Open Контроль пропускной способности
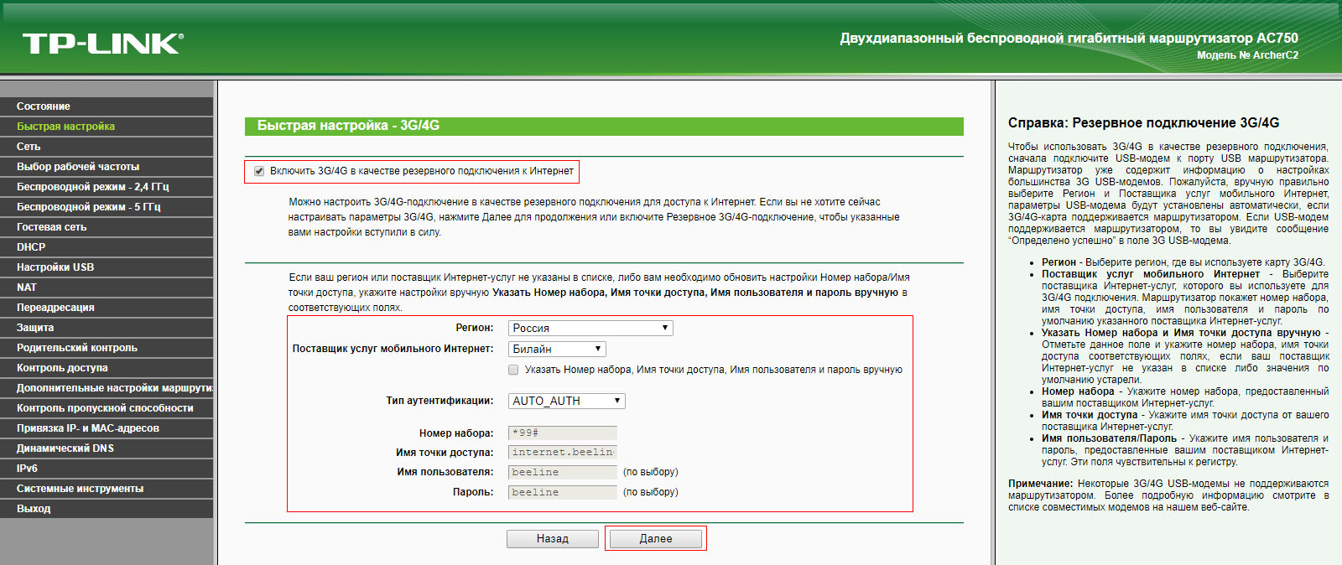 [107, 408]
